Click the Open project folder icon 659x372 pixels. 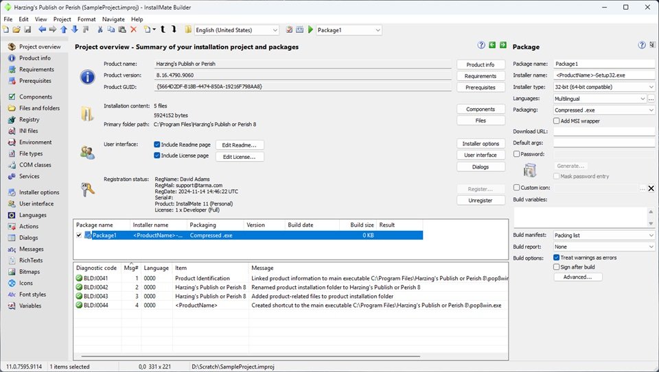[x=16, y=29]
